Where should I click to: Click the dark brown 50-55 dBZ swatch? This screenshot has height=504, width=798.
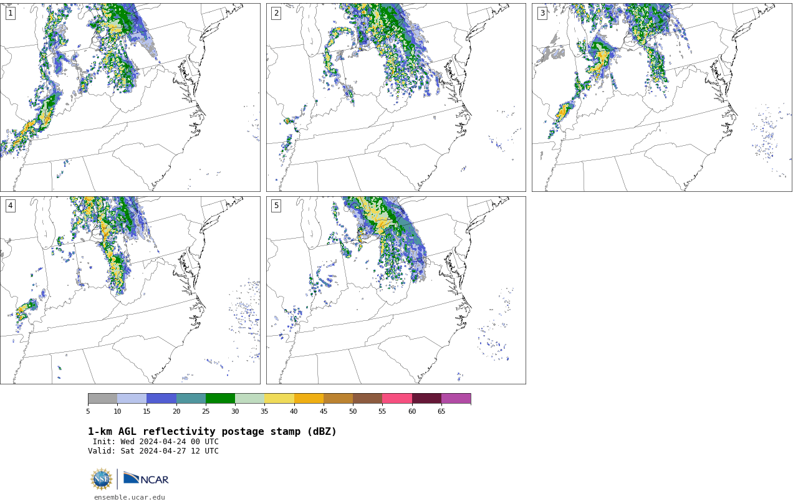point(367,399)
